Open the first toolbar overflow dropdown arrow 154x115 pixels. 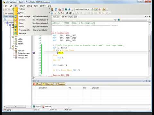tap(73, 10)
